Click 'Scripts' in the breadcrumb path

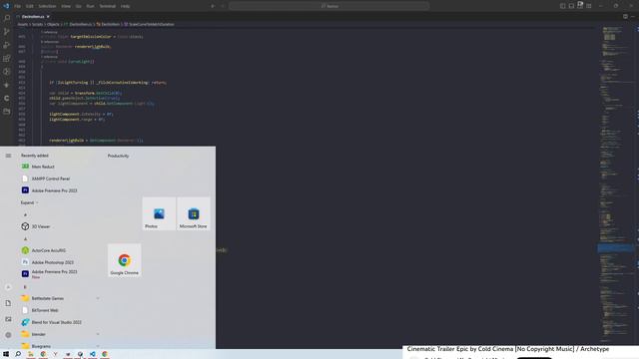pyautogui.click(x=37, y=24)
